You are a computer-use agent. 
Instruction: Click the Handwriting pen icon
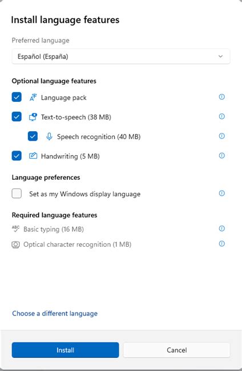[33, 156]
